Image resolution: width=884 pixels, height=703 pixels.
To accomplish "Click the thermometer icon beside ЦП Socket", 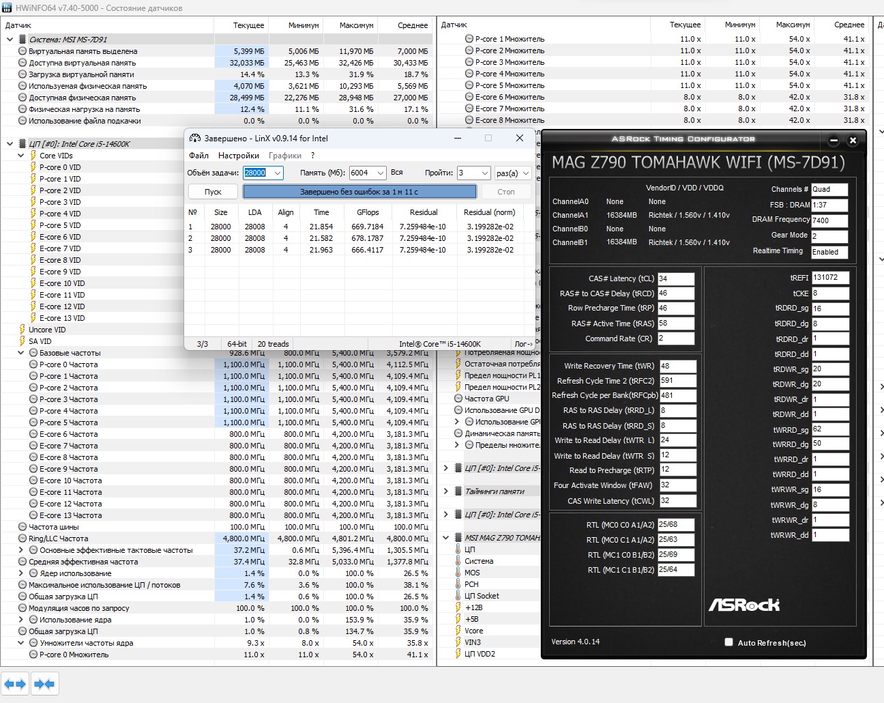I will point(458,596).
